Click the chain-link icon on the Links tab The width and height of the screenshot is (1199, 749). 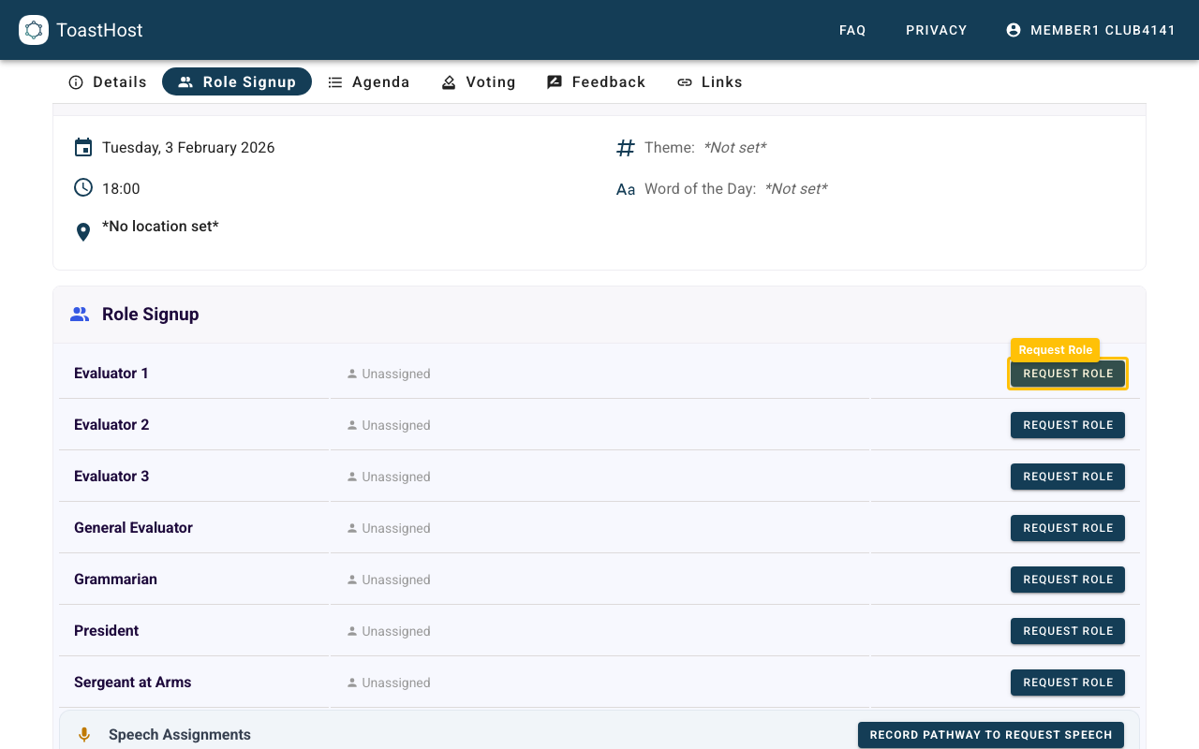(684, 82)
